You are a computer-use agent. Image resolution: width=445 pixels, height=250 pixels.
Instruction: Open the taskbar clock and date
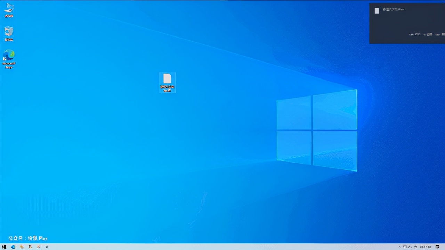(426, 247)
